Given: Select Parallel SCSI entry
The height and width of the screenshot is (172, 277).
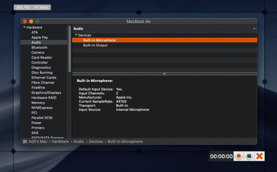Looking at the screenshot, I should pos(42,118).
